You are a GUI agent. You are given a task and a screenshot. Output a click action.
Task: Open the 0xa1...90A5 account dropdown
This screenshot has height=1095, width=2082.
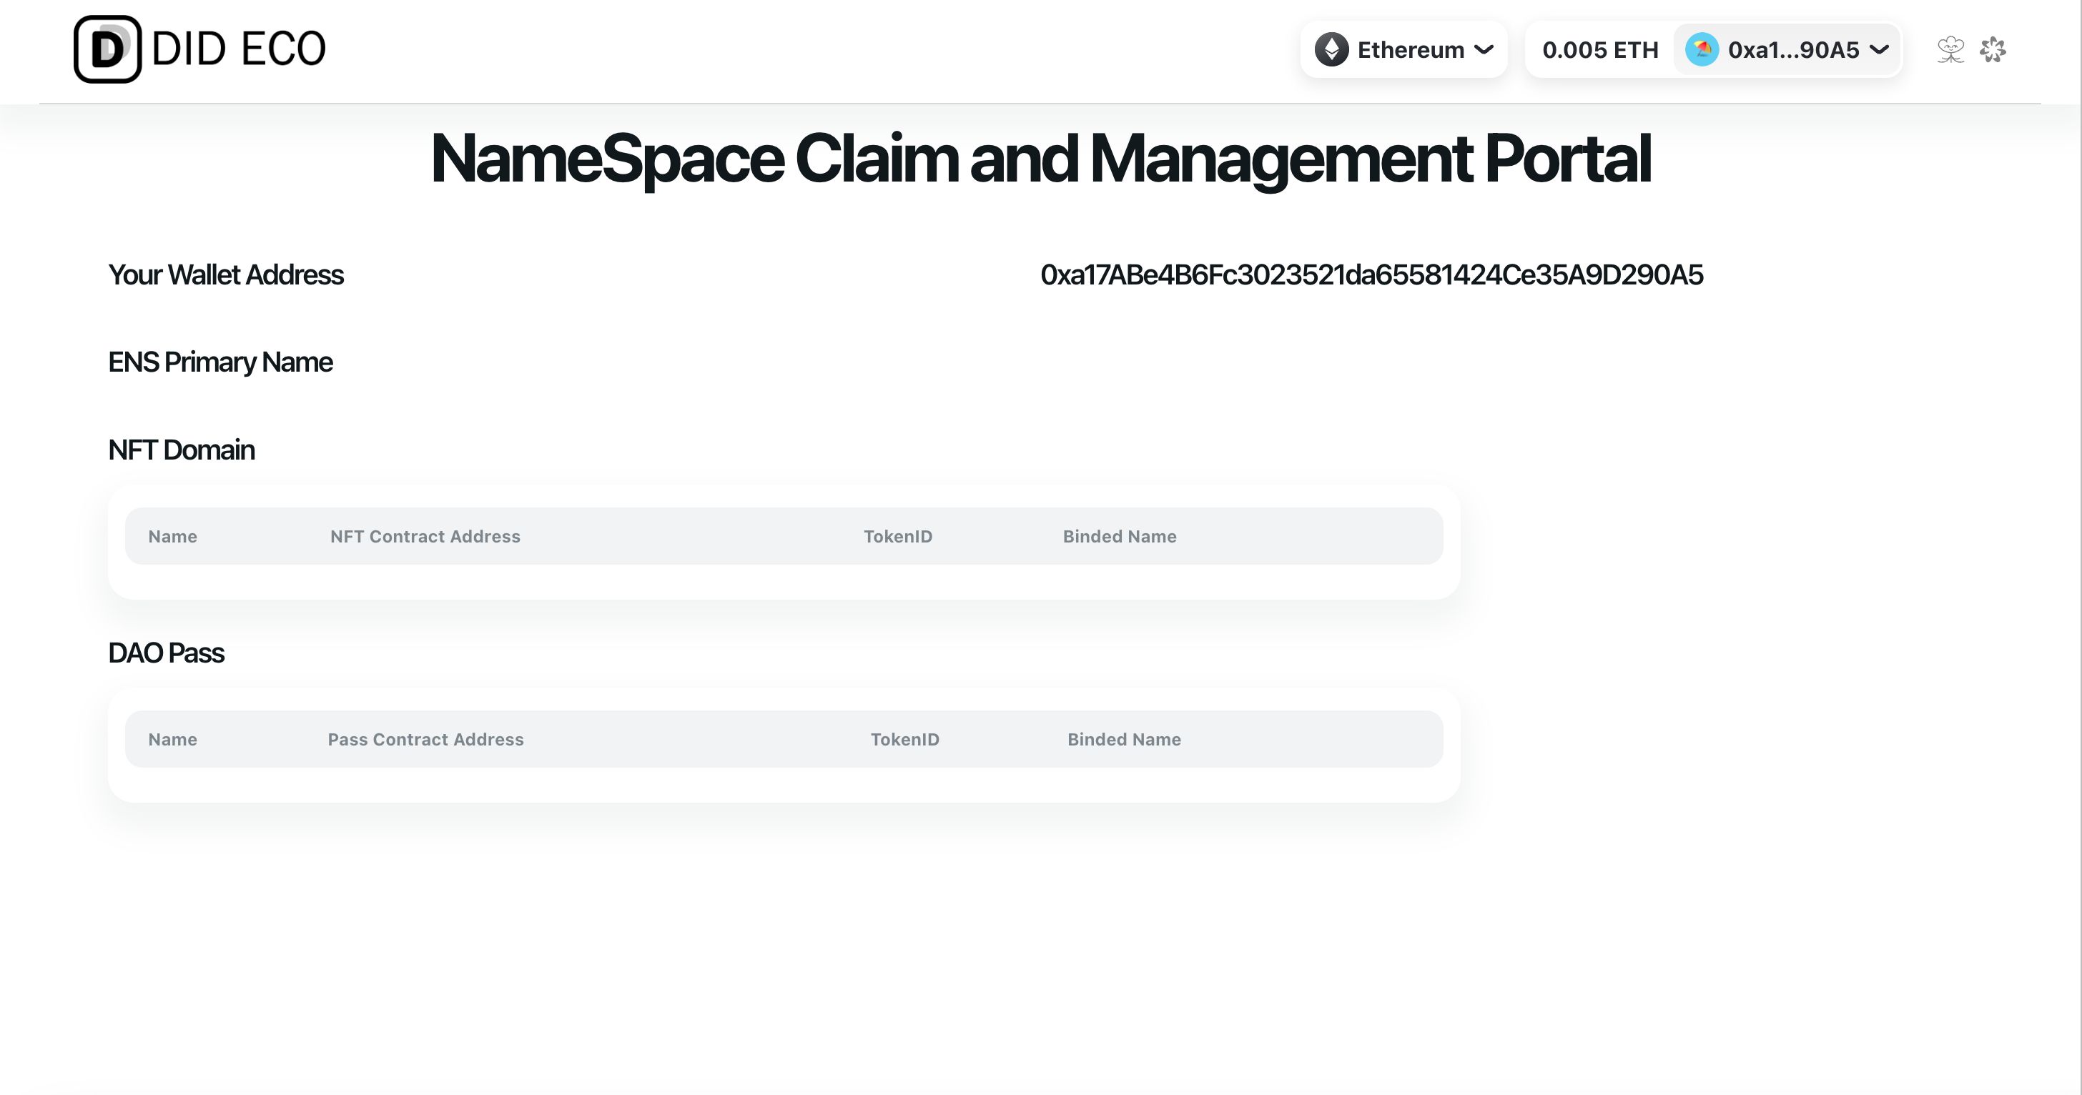(1787, 50)
